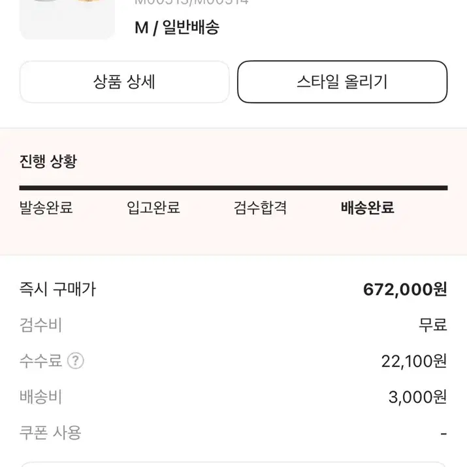Tap the 22,100원 fee amount
Viewport: 467px width, 467px height.
[414, 361]
